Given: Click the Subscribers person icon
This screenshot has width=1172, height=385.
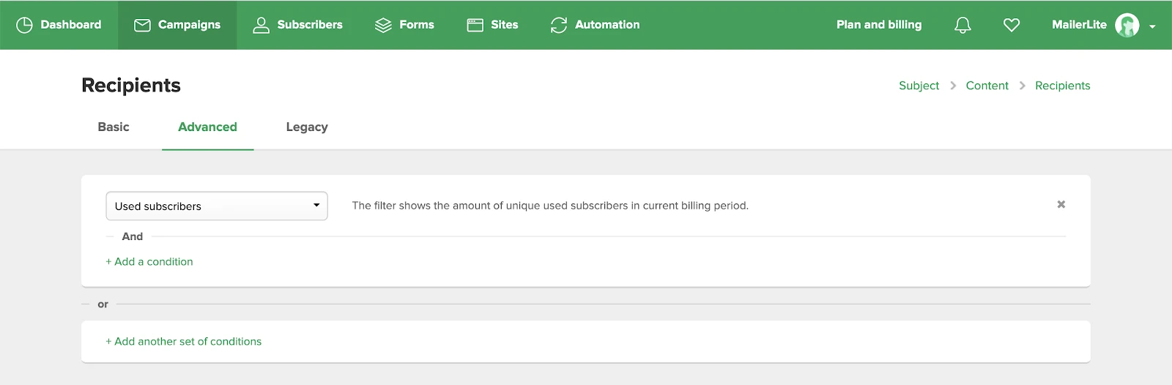Looking at the screenshot, I should coord(261,25).
